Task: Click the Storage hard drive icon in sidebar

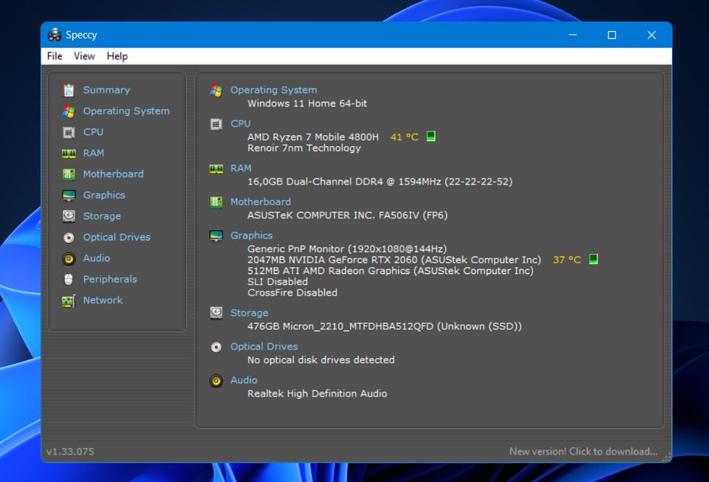Action: click(69, 216)
